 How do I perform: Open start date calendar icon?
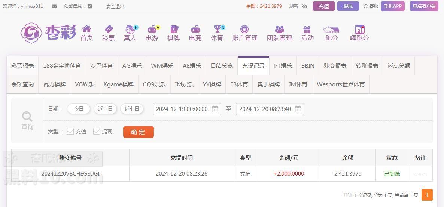click(x=215, y=109)
